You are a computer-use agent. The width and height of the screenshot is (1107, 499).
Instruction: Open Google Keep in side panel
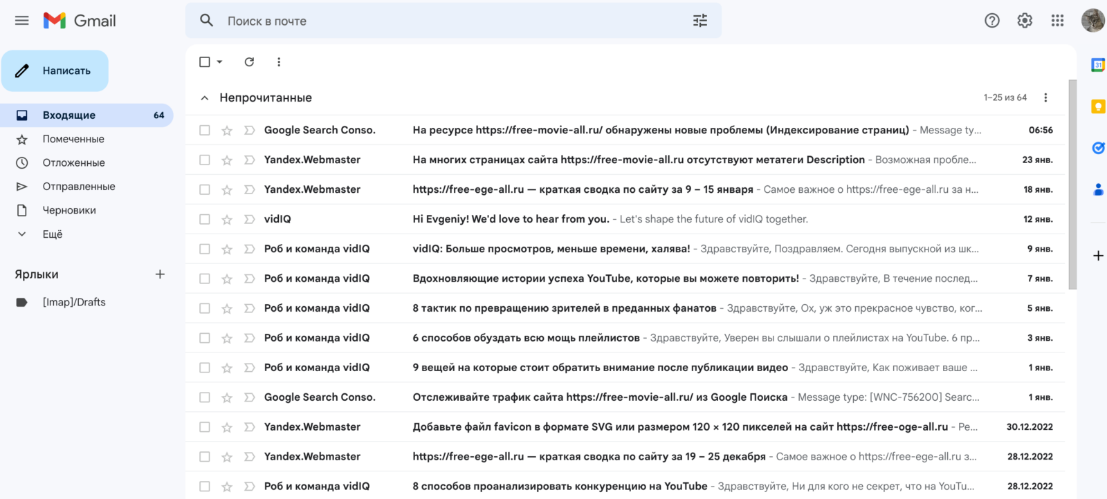(x=1098, y=106)
